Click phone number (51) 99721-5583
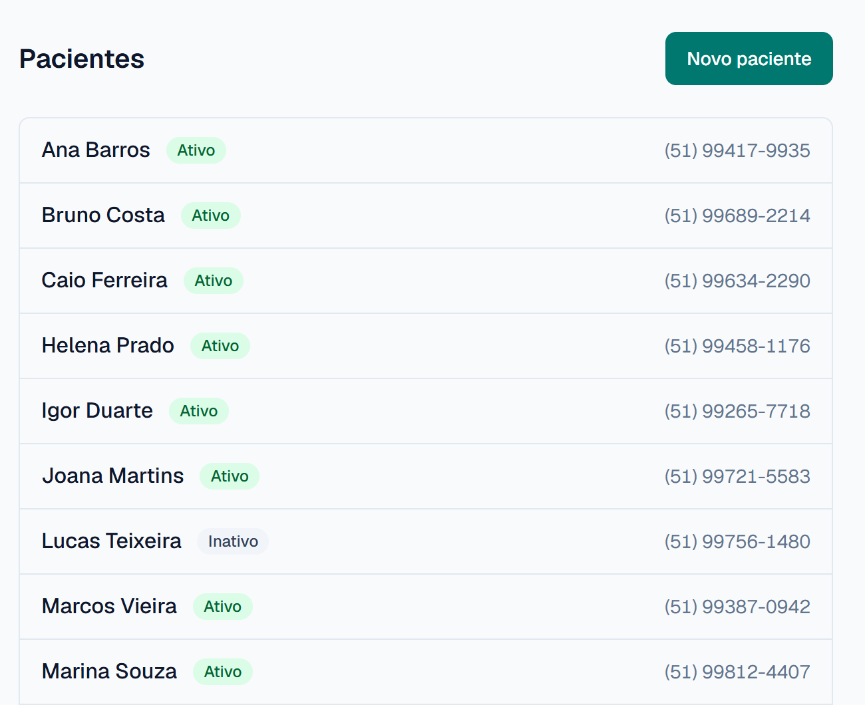865x705 pixels. pyautogui.click(x=737, y=476)
